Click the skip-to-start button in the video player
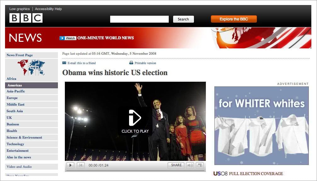 click(x=81, y=165)
